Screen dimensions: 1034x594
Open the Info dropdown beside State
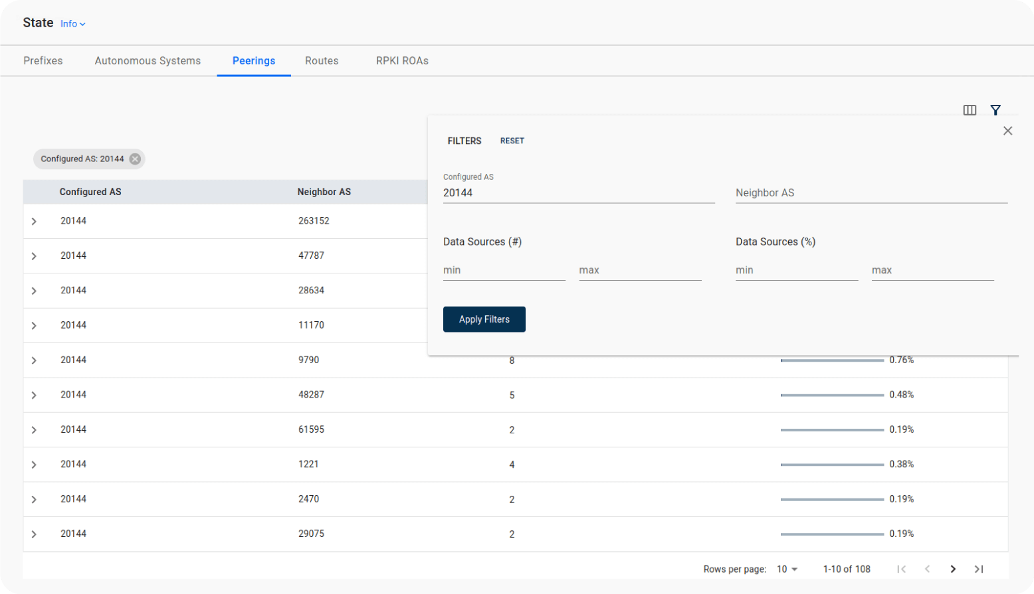[72, 24]
